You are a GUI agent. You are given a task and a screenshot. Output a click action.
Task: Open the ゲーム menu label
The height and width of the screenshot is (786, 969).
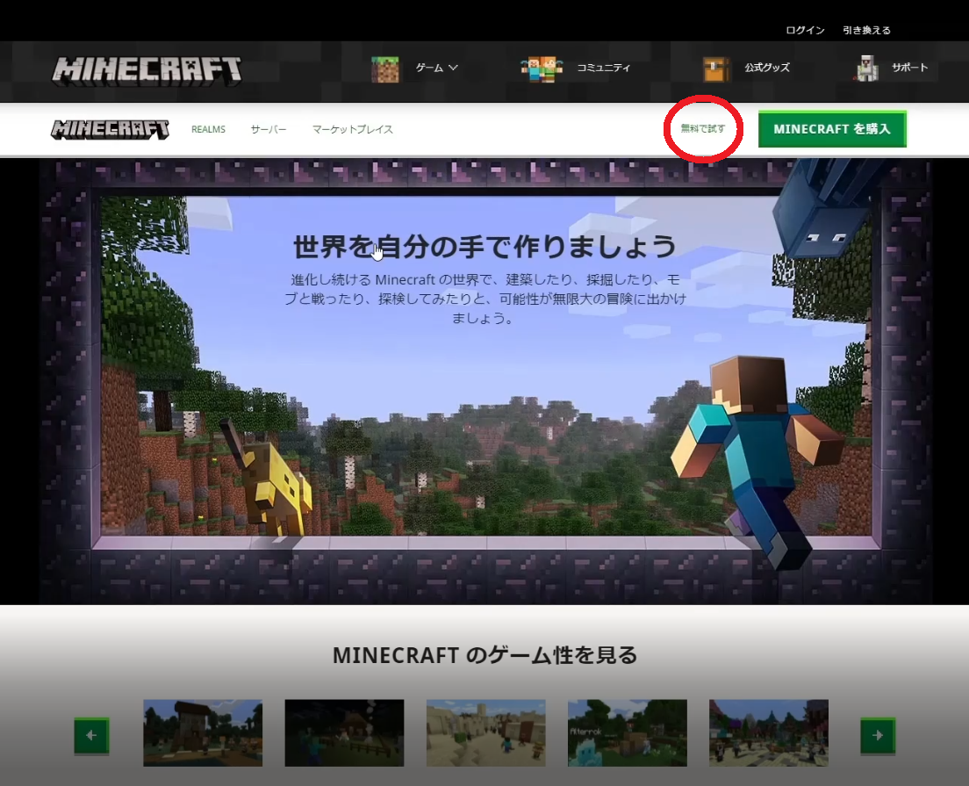pos(429,68)
